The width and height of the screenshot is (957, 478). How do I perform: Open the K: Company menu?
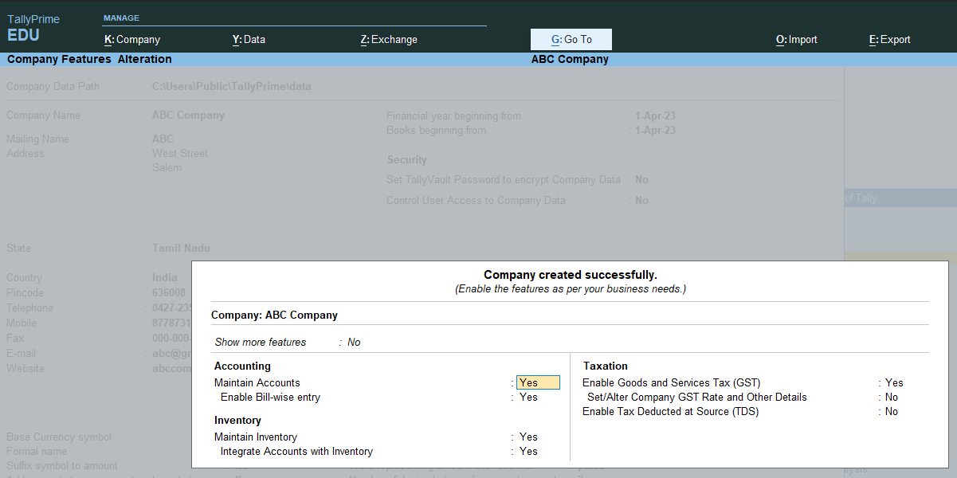click(x=132, y=39)
